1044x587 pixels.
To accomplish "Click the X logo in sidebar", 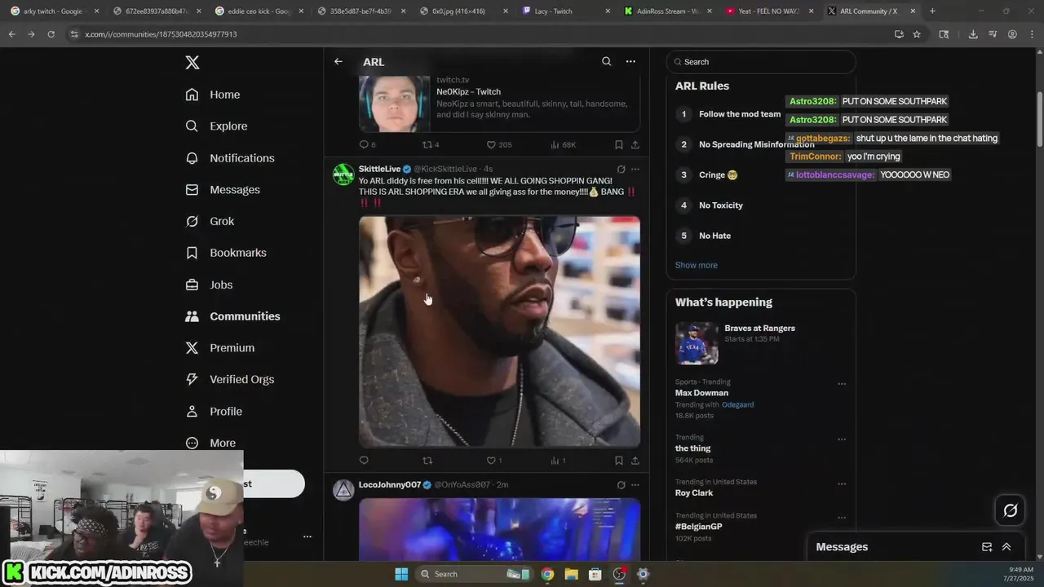I will point(192,63).
